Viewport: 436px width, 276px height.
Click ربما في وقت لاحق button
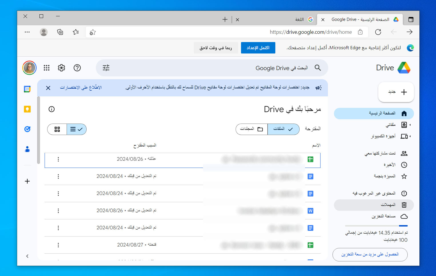pos(216,48)
